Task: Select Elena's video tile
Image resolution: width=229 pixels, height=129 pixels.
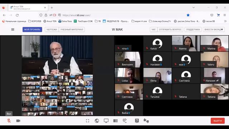Action: (157, 76)
